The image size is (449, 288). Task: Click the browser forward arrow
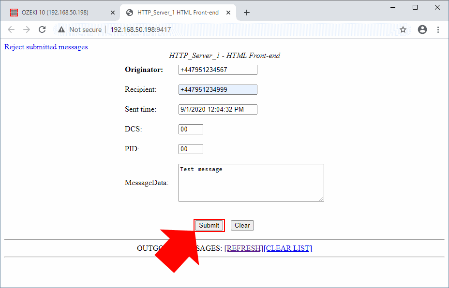point(27,29)
